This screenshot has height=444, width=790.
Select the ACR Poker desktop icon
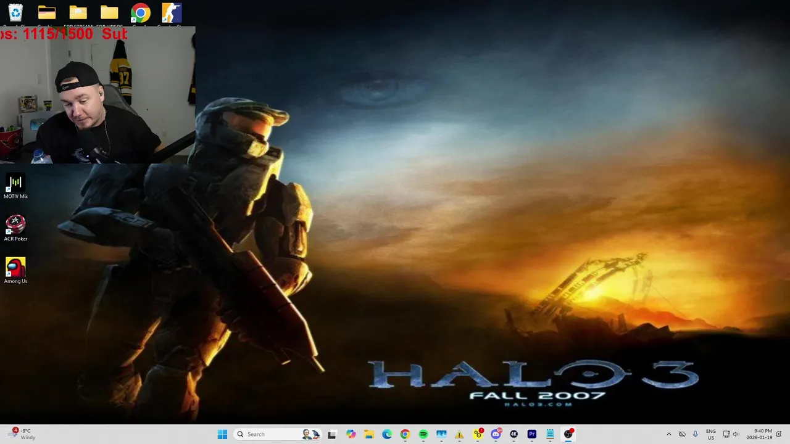click(15, 228)
